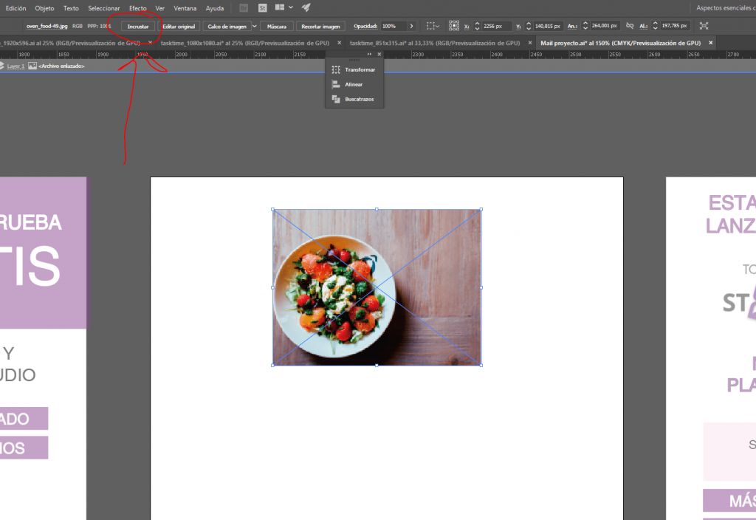Open the Adobe Stock (St) icon

262,8
